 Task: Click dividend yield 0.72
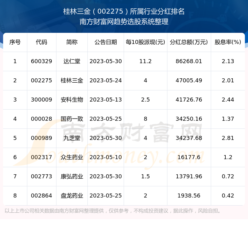(228, 176)
